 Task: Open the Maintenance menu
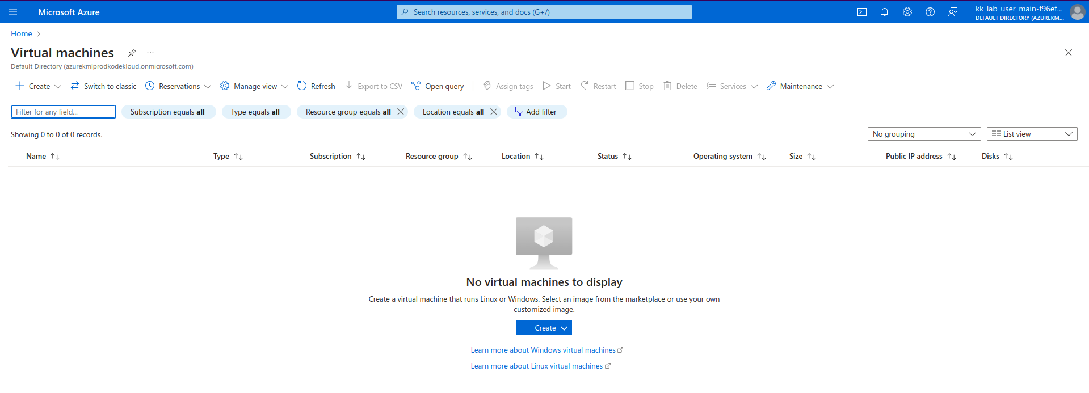pos(800,86)
